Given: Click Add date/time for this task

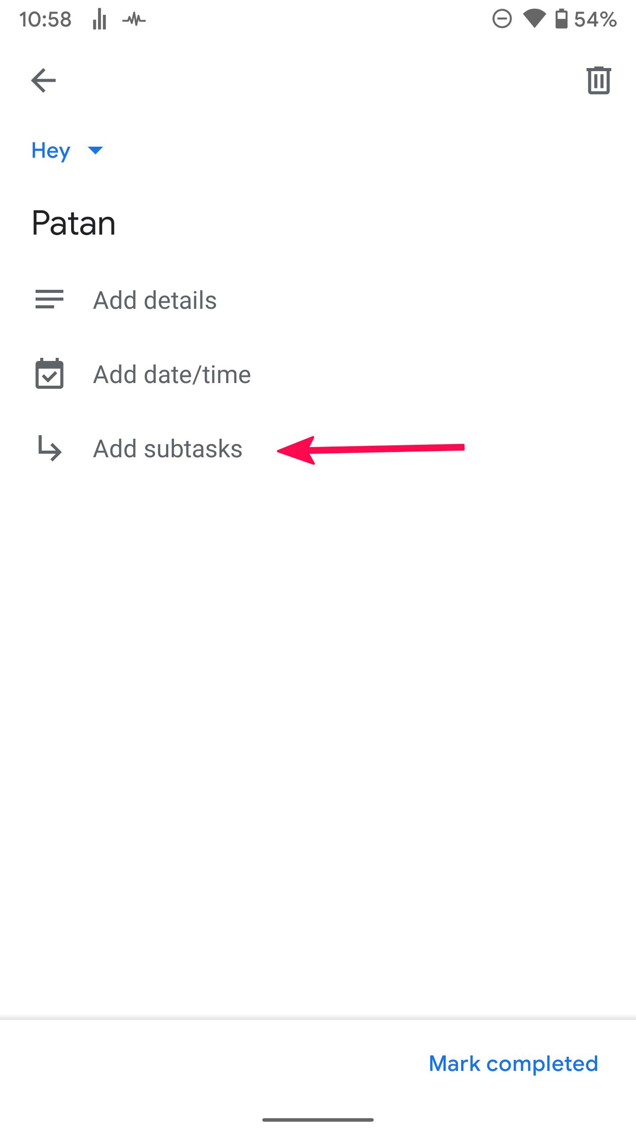Looking at the screenshot, I should pyautogui.click(x=172, y=374).
